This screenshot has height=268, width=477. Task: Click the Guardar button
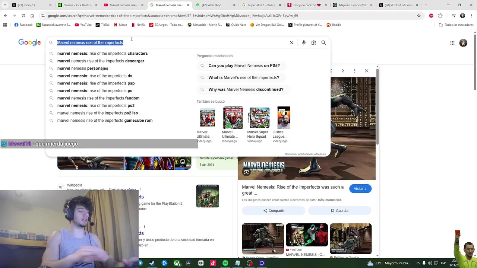(x=340, y=211)
